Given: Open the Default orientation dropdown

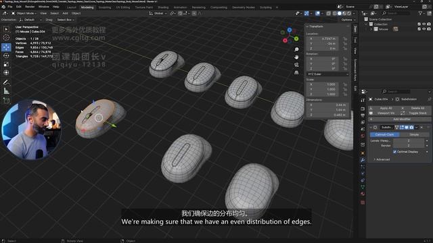Looking at the screenshot, I should (x=30, y=20).
